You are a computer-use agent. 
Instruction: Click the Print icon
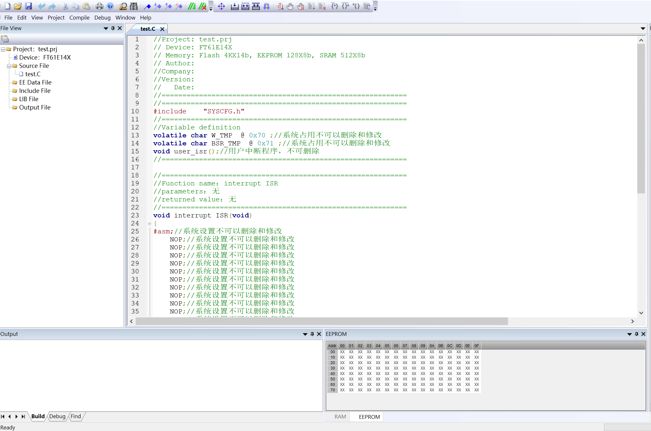99,6
